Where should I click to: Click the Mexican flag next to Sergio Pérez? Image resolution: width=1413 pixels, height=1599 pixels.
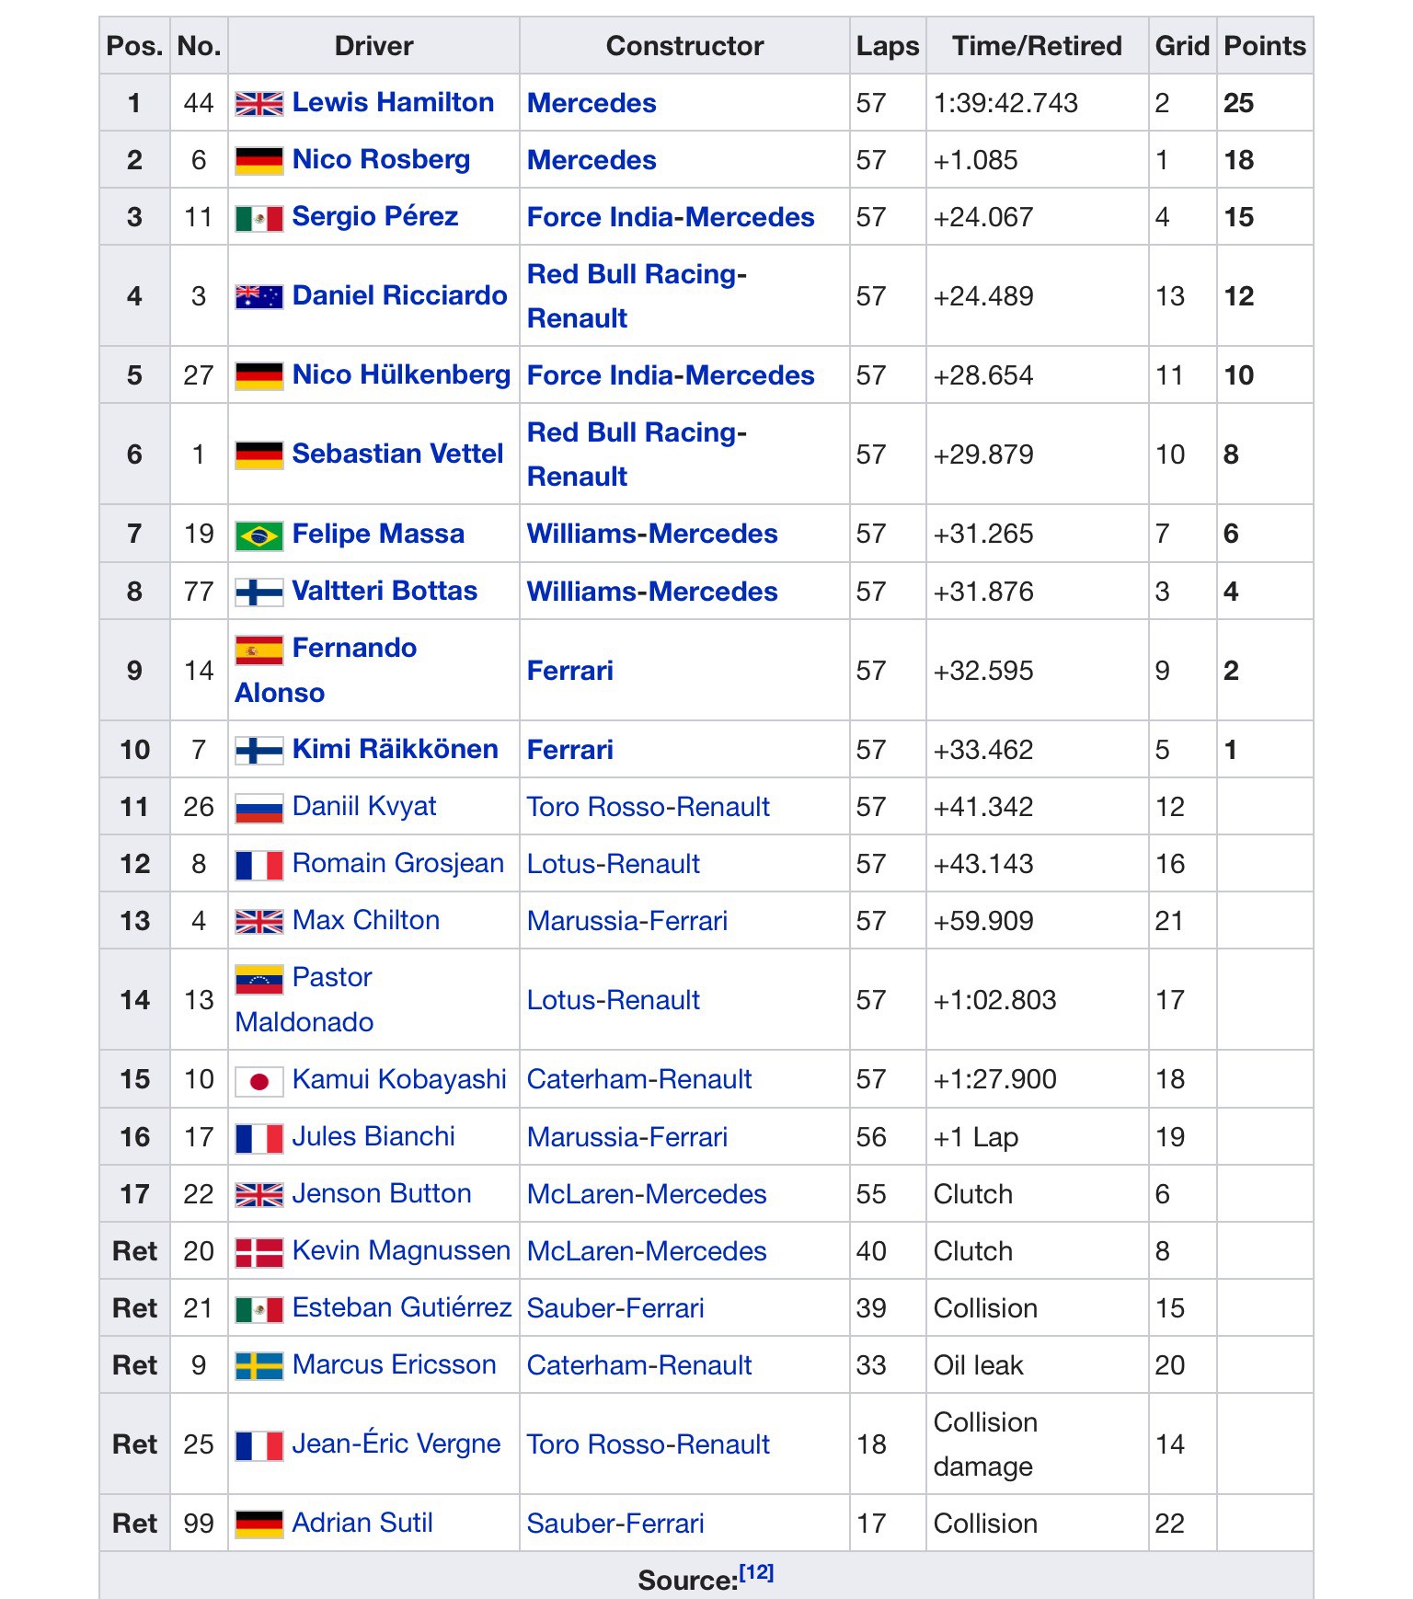click(x=258, y=218)
